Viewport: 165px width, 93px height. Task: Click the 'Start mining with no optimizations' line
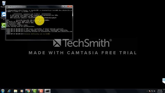(x=20, y=26)
